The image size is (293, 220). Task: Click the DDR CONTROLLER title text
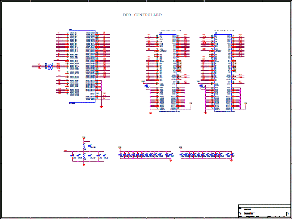point(142,15)
